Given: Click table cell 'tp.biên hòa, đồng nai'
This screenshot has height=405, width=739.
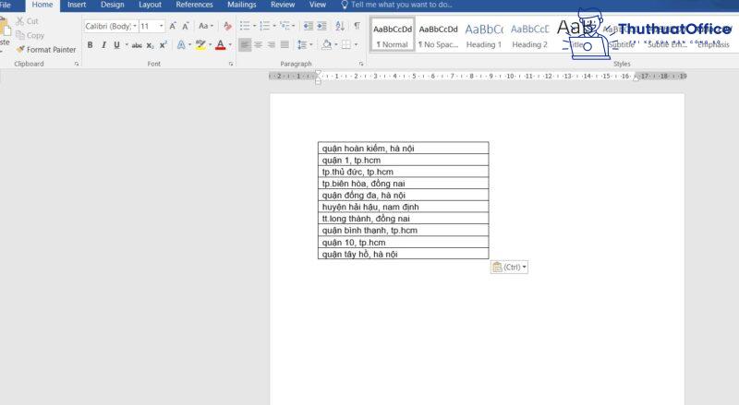Looking at the screenshot, I should click(404, 184).
